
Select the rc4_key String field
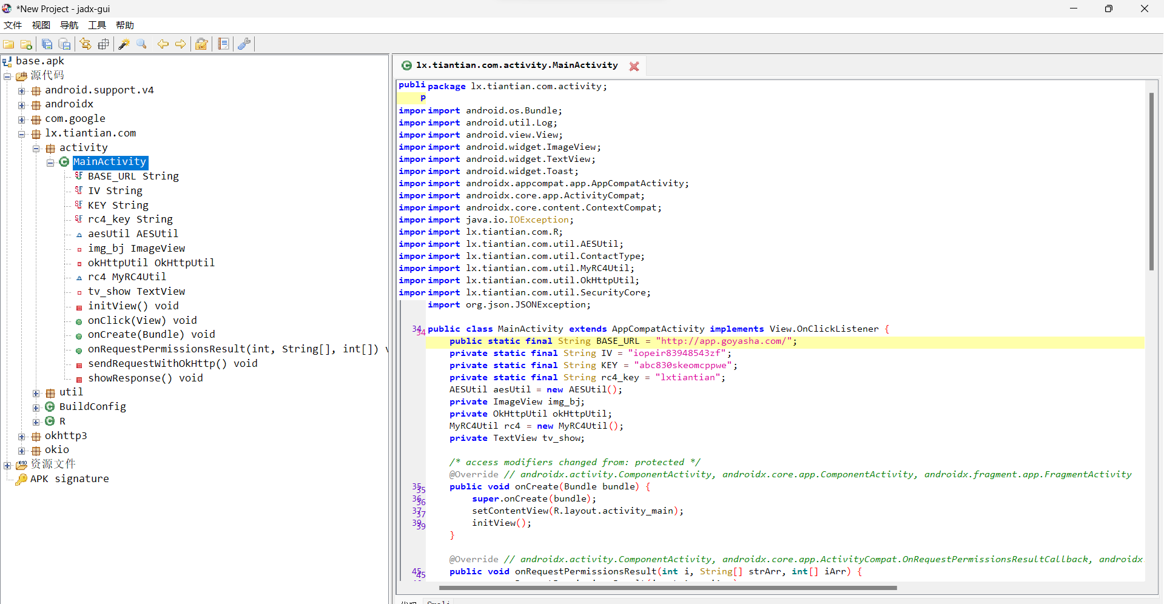coord(130,220)
